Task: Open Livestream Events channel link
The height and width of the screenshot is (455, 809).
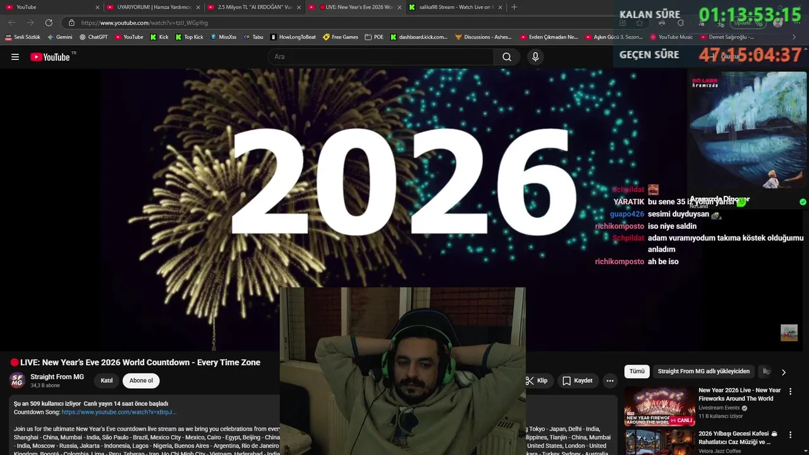Action: 720,408
